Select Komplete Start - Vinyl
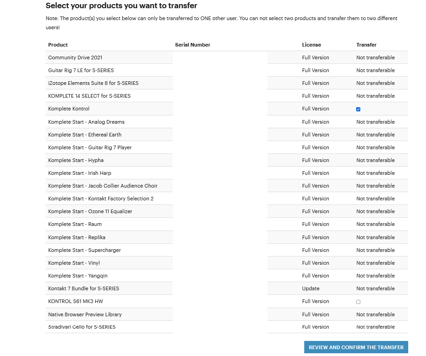The image size is (426, 356). coord(74,263)
